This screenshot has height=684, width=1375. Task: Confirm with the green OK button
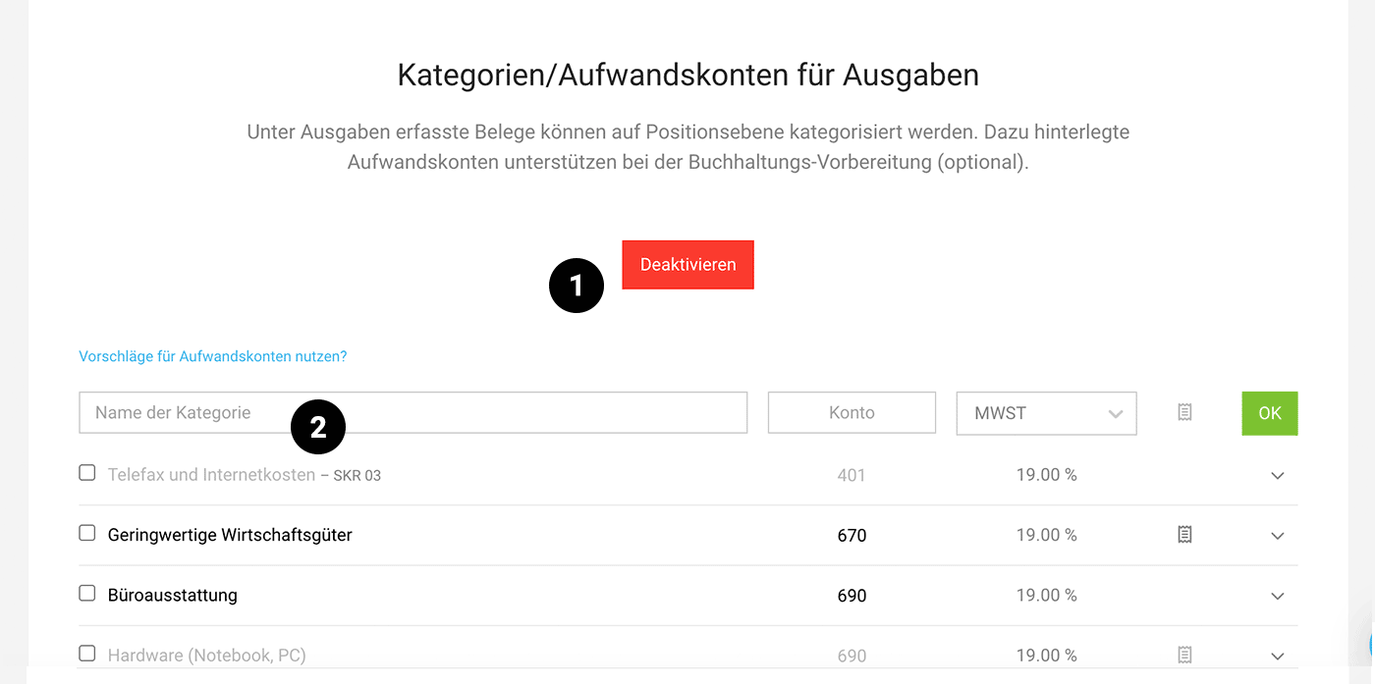click(1269, 413)
